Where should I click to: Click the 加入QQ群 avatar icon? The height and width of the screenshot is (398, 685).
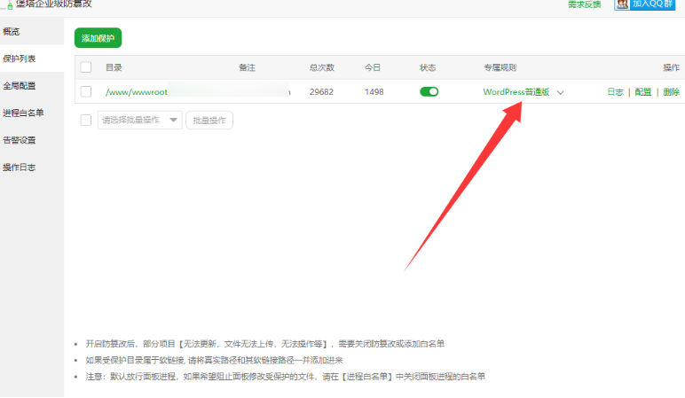(622, 4)
